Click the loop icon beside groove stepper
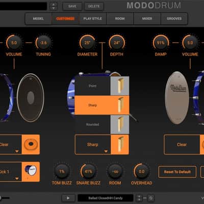 150,198
